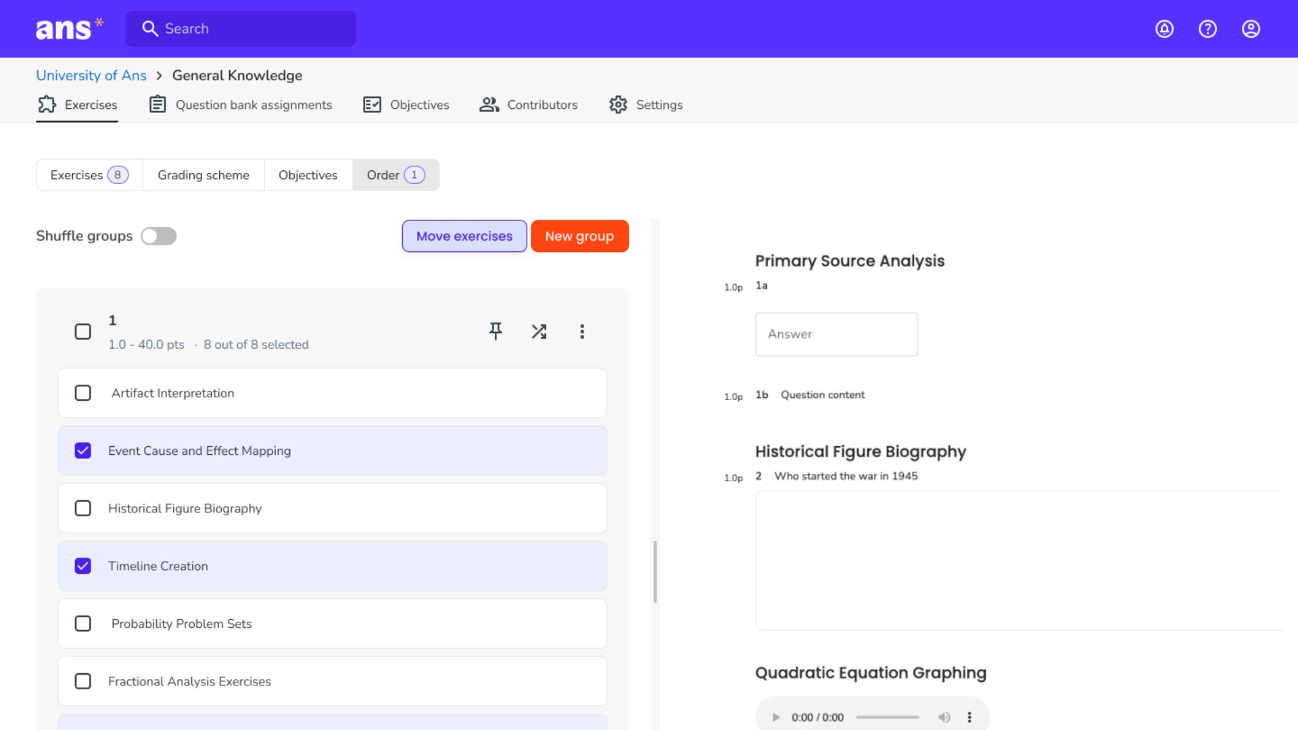
Task: Open the audio player more options menu
Action: [x=969, y=717]
